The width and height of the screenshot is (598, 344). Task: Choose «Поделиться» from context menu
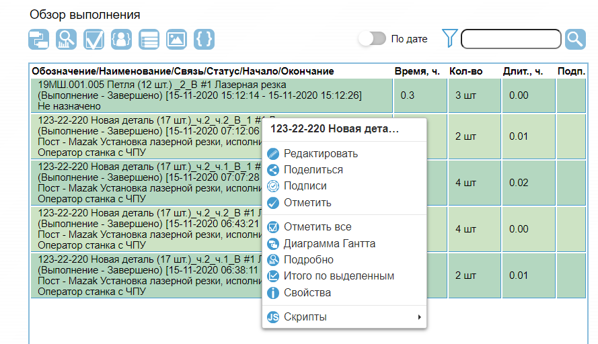point(313,170)
